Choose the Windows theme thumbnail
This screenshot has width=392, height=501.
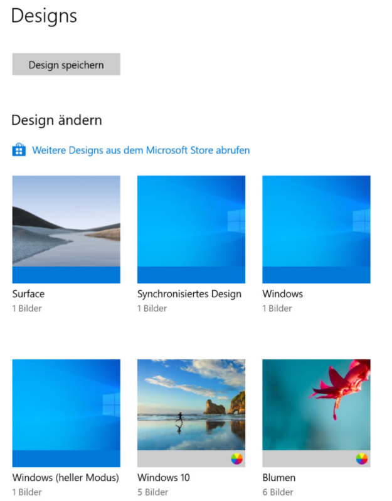coord(316,229)
